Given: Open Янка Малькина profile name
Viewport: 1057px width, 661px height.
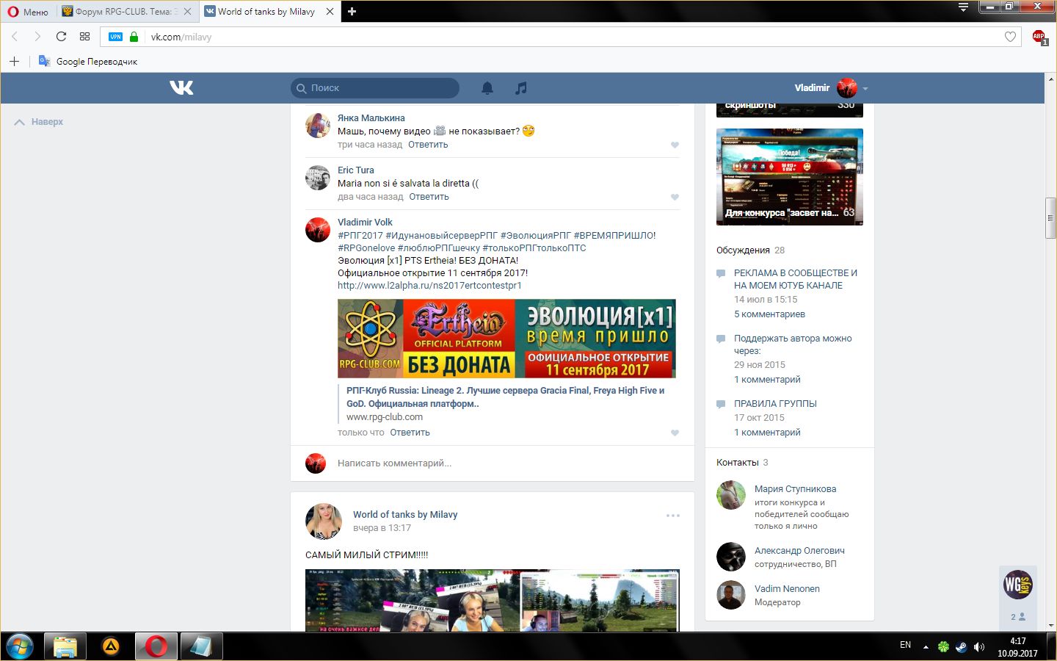Looking at the screenshot, I should (371, 118).
